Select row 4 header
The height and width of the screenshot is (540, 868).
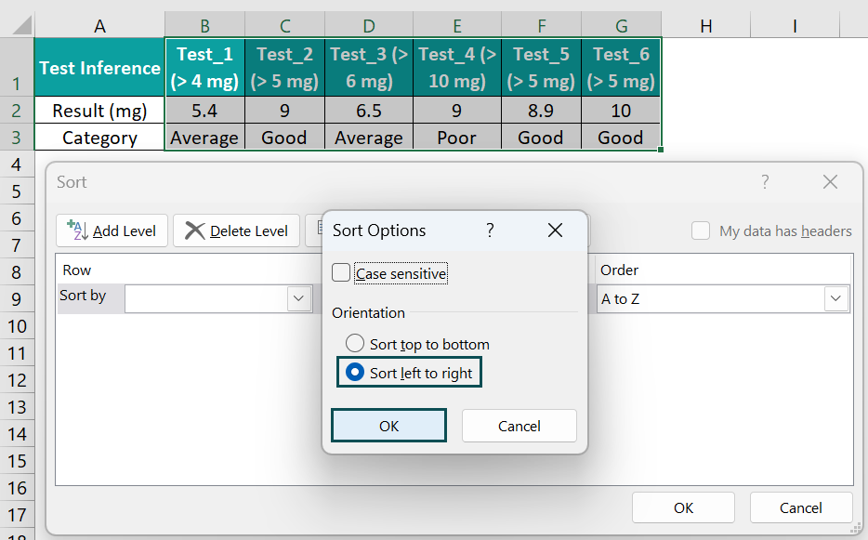17,164
